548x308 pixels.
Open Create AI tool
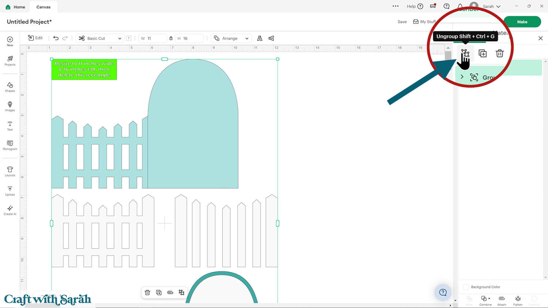click(10, 210)
